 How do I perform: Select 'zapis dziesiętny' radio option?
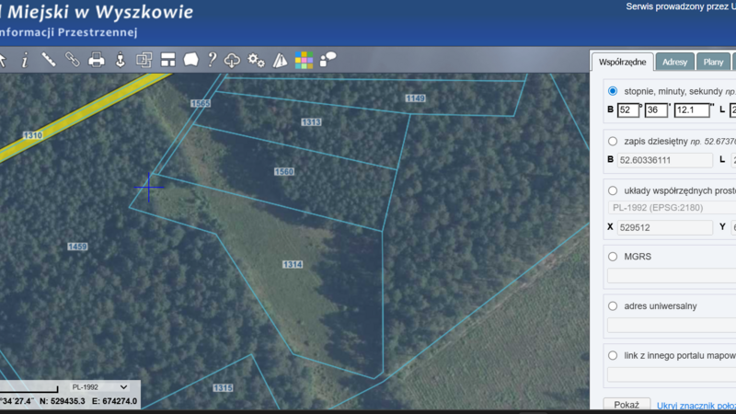613,142
